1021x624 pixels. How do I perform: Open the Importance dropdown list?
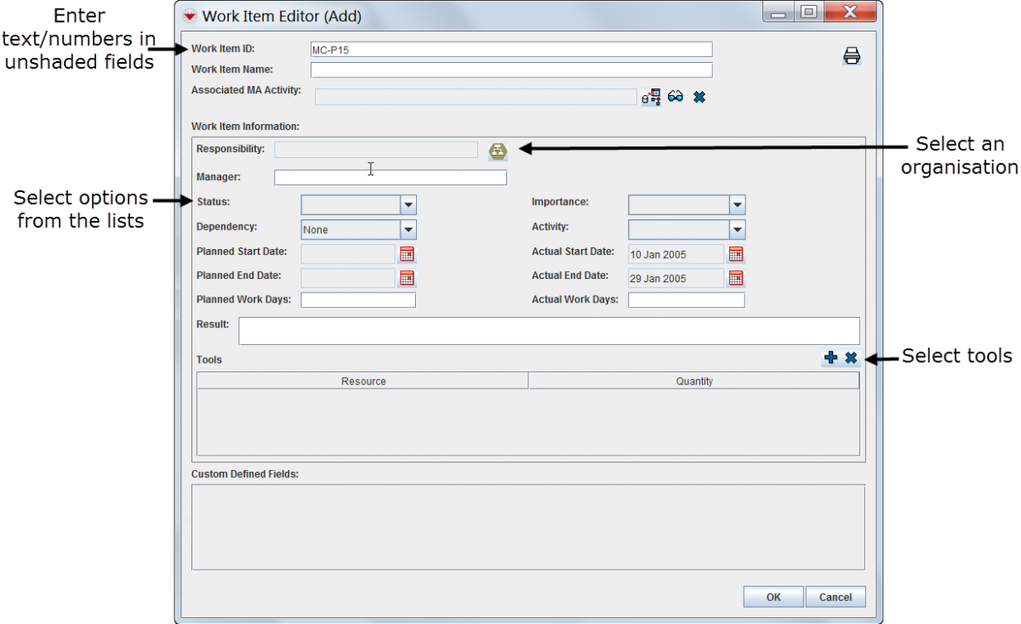pos(737,205)
